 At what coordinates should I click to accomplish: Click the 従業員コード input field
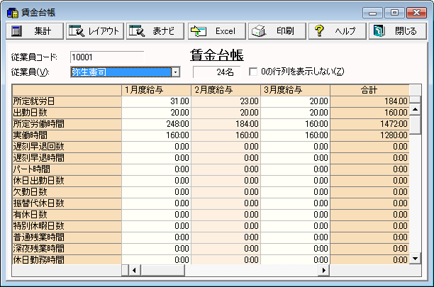106,57
